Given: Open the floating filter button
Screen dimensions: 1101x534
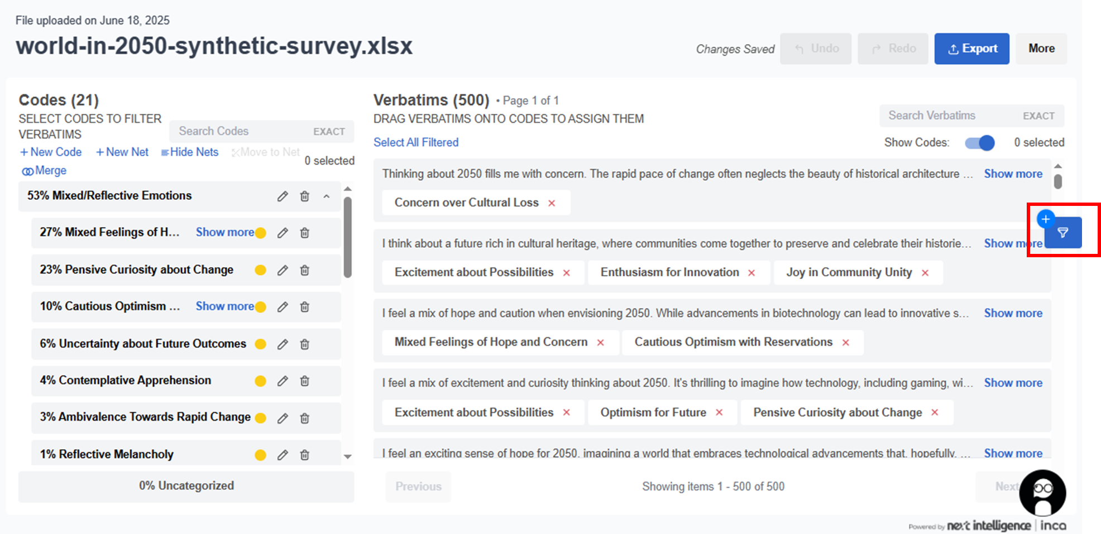Looking at the screenshot, I should click(x=1062, y=233).
